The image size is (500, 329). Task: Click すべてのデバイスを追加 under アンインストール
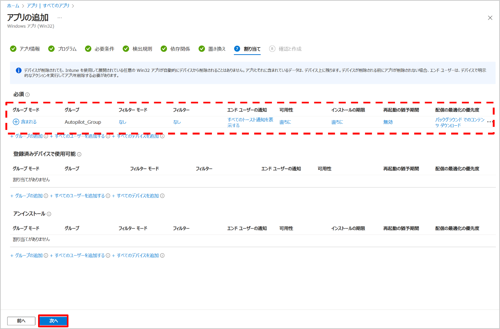pos(135,255)
